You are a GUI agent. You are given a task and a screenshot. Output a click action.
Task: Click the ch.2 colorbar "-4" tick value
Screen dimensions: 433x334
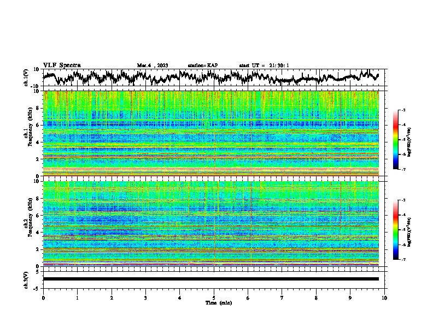coord(403,215)
